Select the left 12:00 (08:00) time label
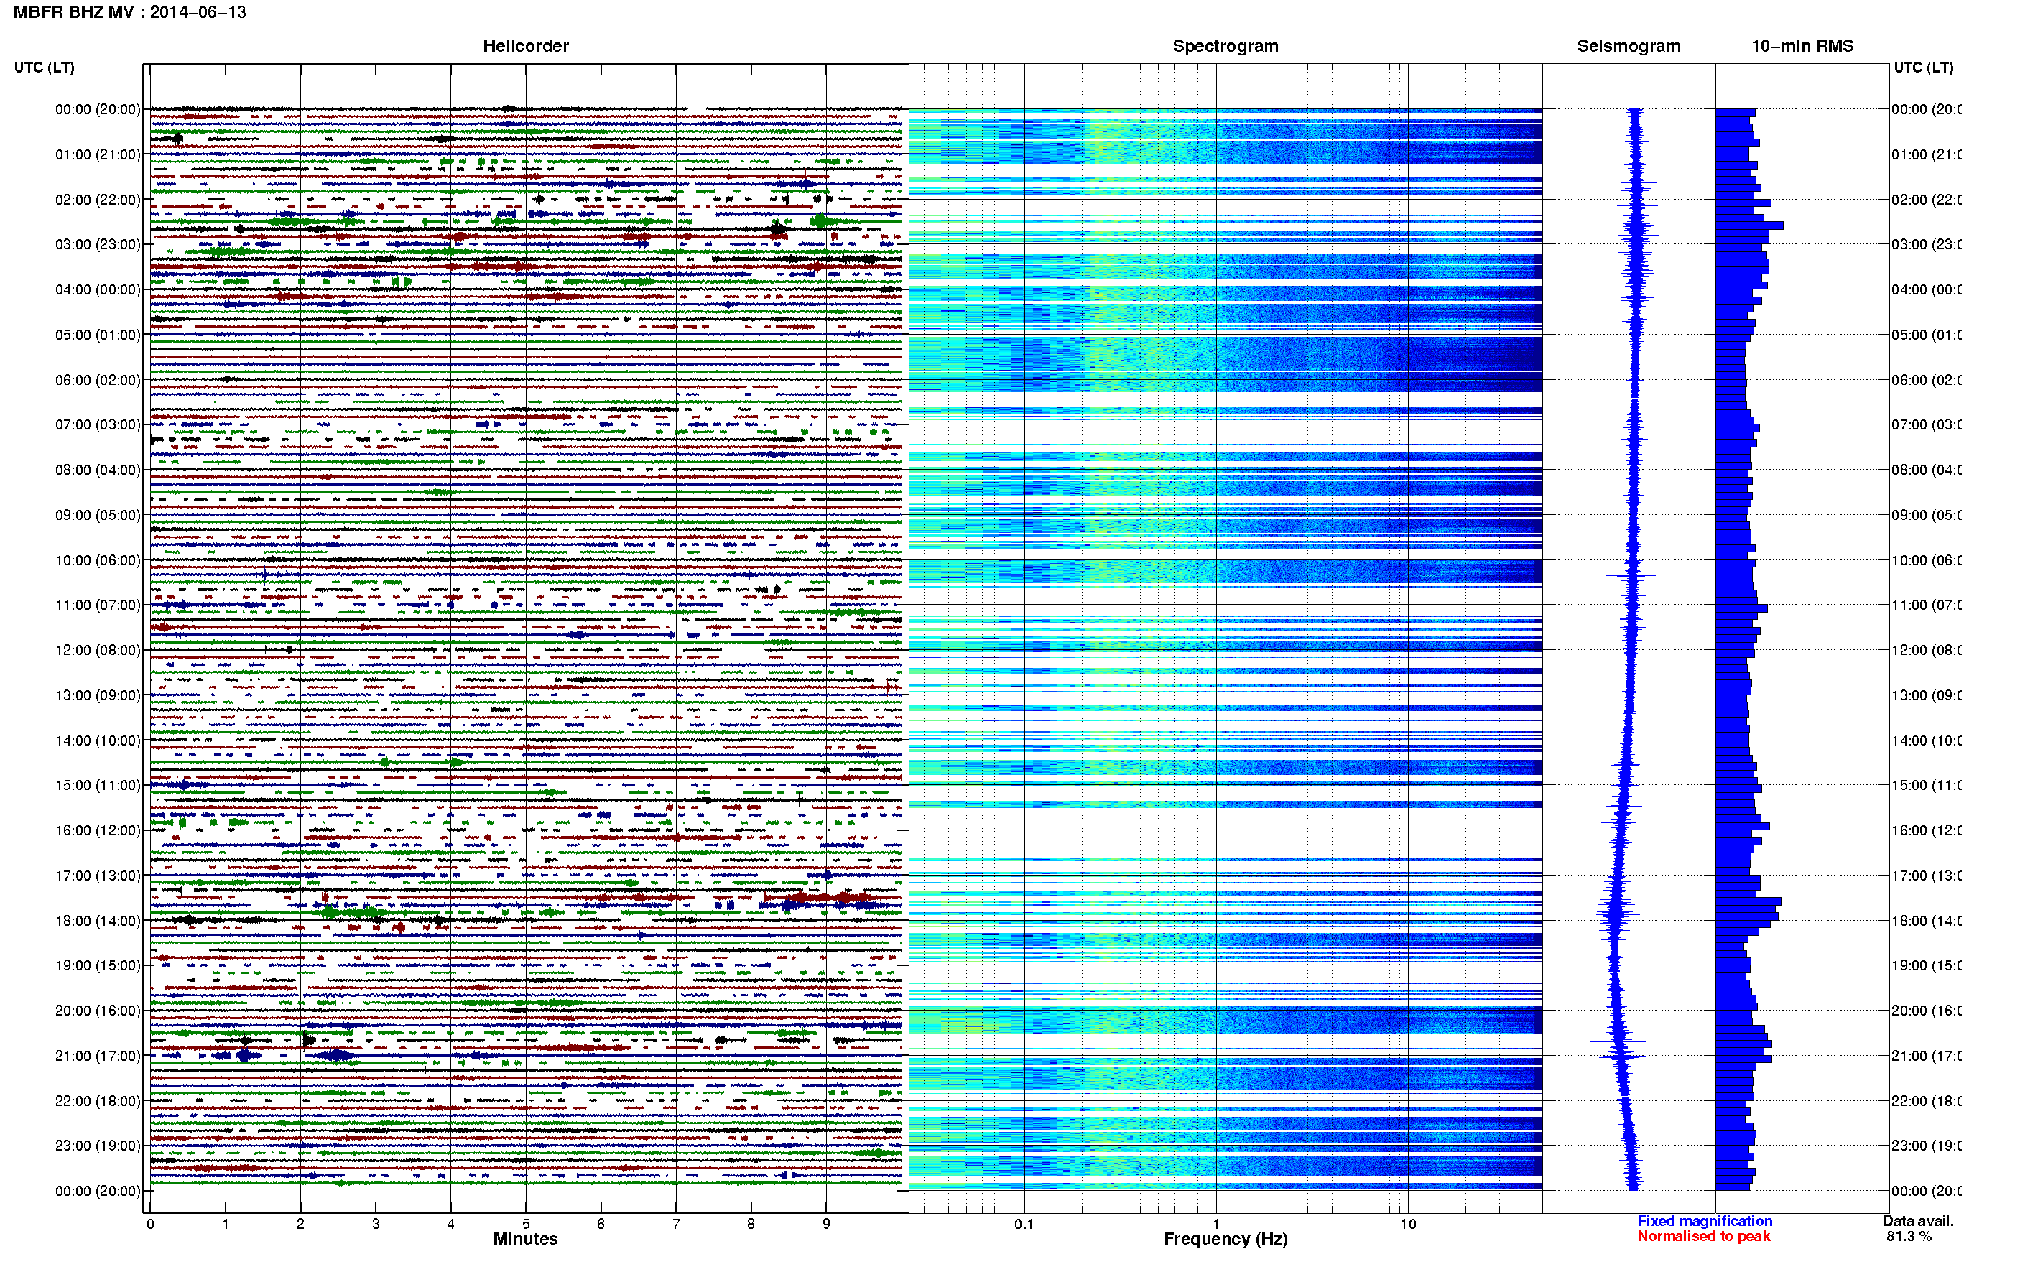 coord(98,650)
